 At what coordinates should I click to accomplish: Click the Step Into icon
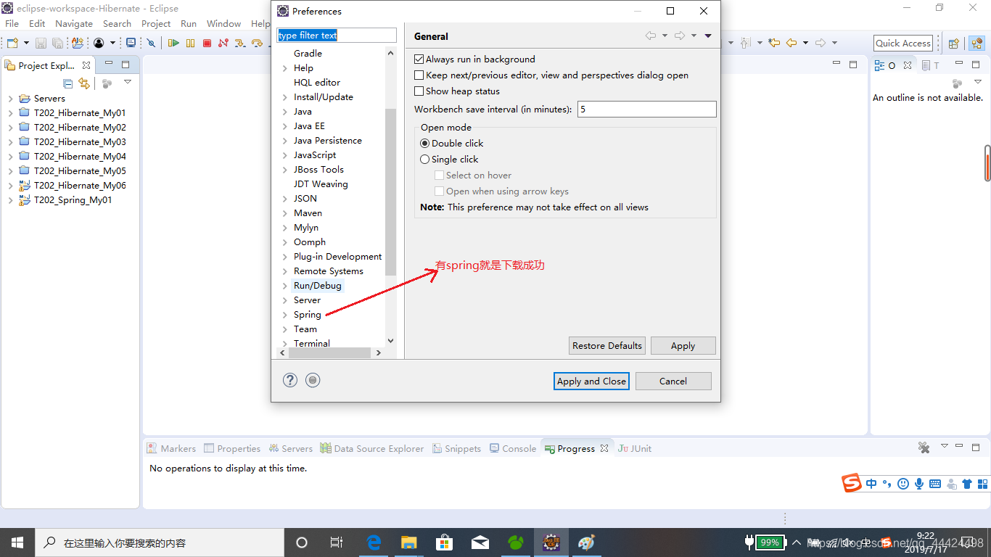pos(240,43)
